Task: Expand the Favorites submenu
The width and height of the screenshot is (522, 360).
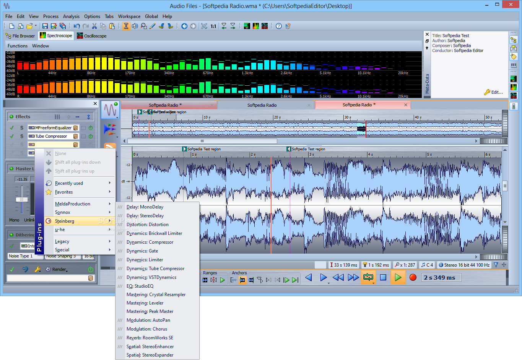Action: [x=80, y=192]
